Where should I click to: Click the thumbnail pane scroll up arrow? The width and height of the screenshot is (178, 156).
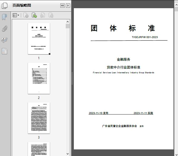pos(68,22)
